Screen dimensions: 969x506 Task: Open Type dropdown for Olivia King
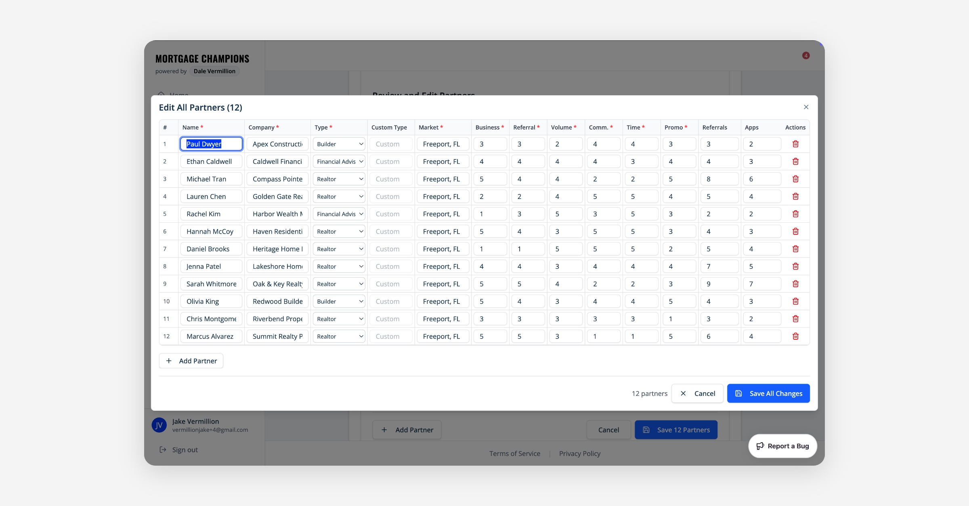click(339, 301)
